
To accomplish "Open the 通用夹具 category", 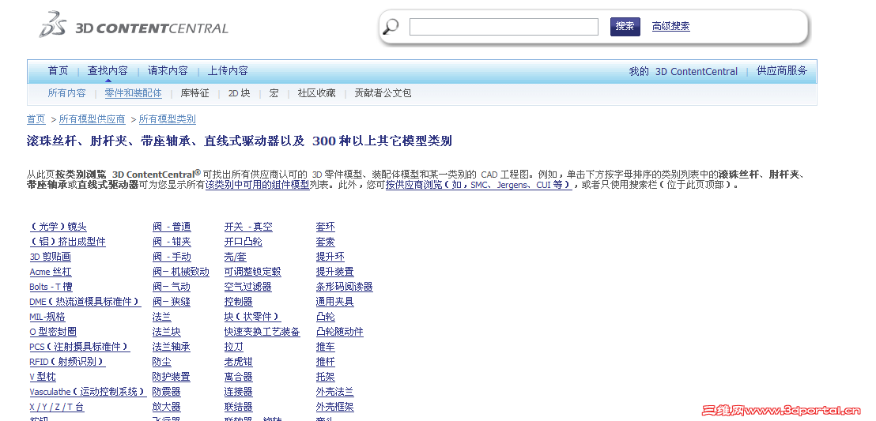I will pyautogui.click(x=335, y=302).
